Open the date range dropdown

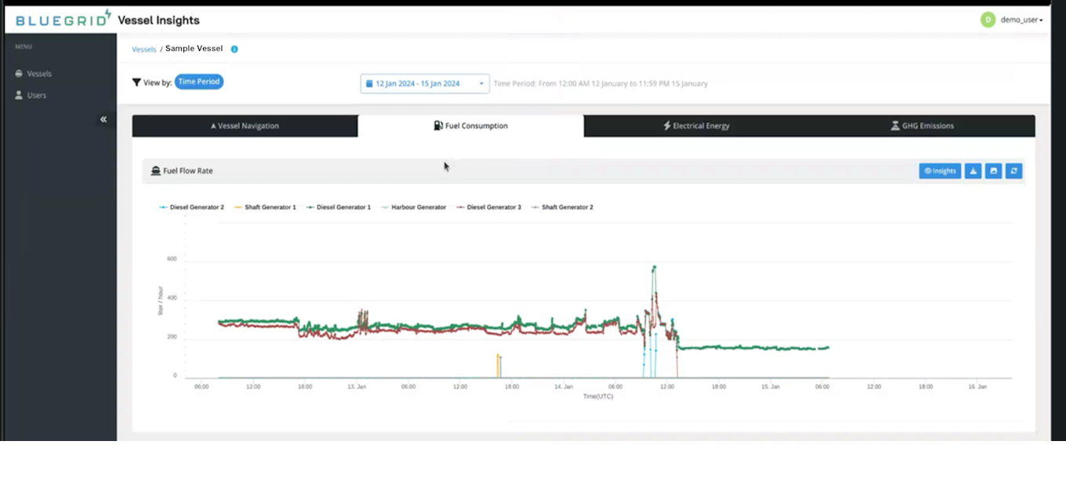(481, 82)
